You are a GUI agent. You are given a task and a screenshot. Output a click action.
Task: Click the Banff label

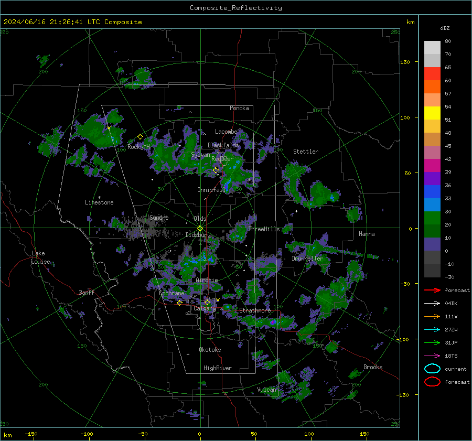click(x=87, y=292)
